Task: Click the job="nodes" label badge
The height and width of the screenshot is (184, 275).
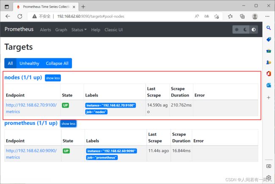Action: [96, 112]
